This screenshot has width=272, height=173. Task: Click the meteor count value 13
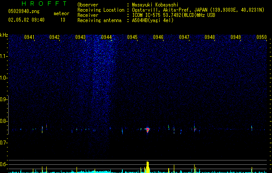pyautogui.click(x=63, y=20)
